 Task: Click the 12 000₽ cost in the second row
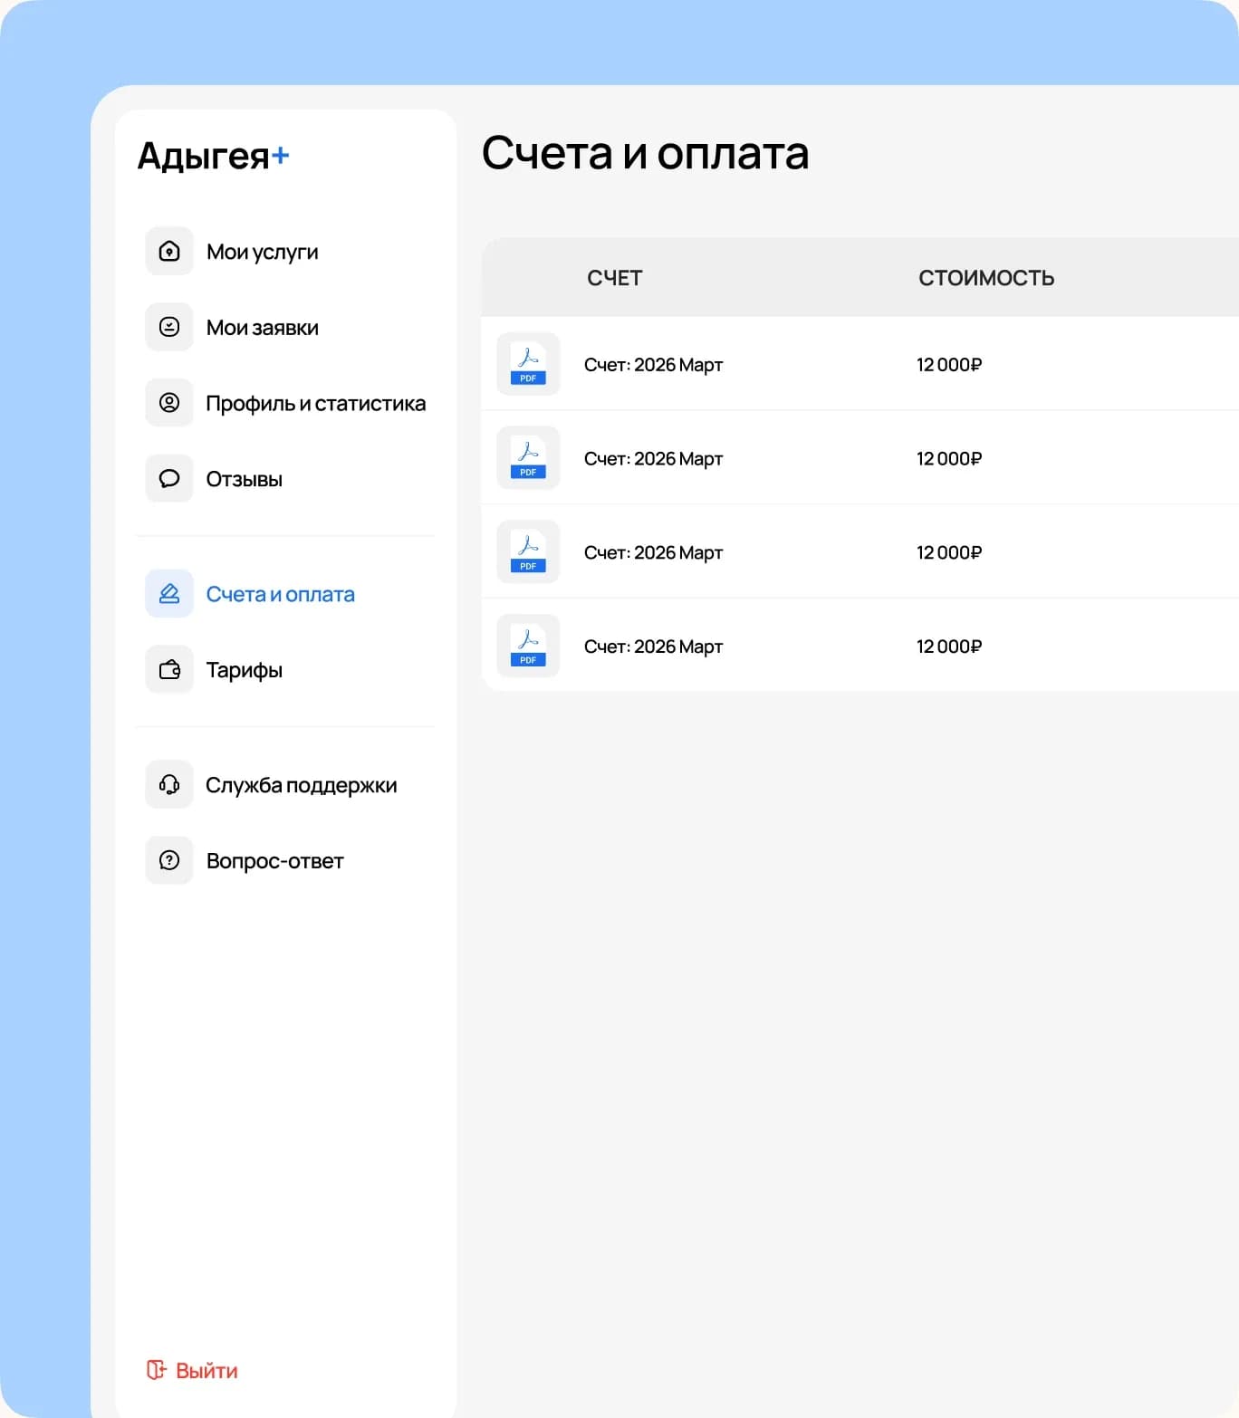pyautogui.click(x=949, y=459)
